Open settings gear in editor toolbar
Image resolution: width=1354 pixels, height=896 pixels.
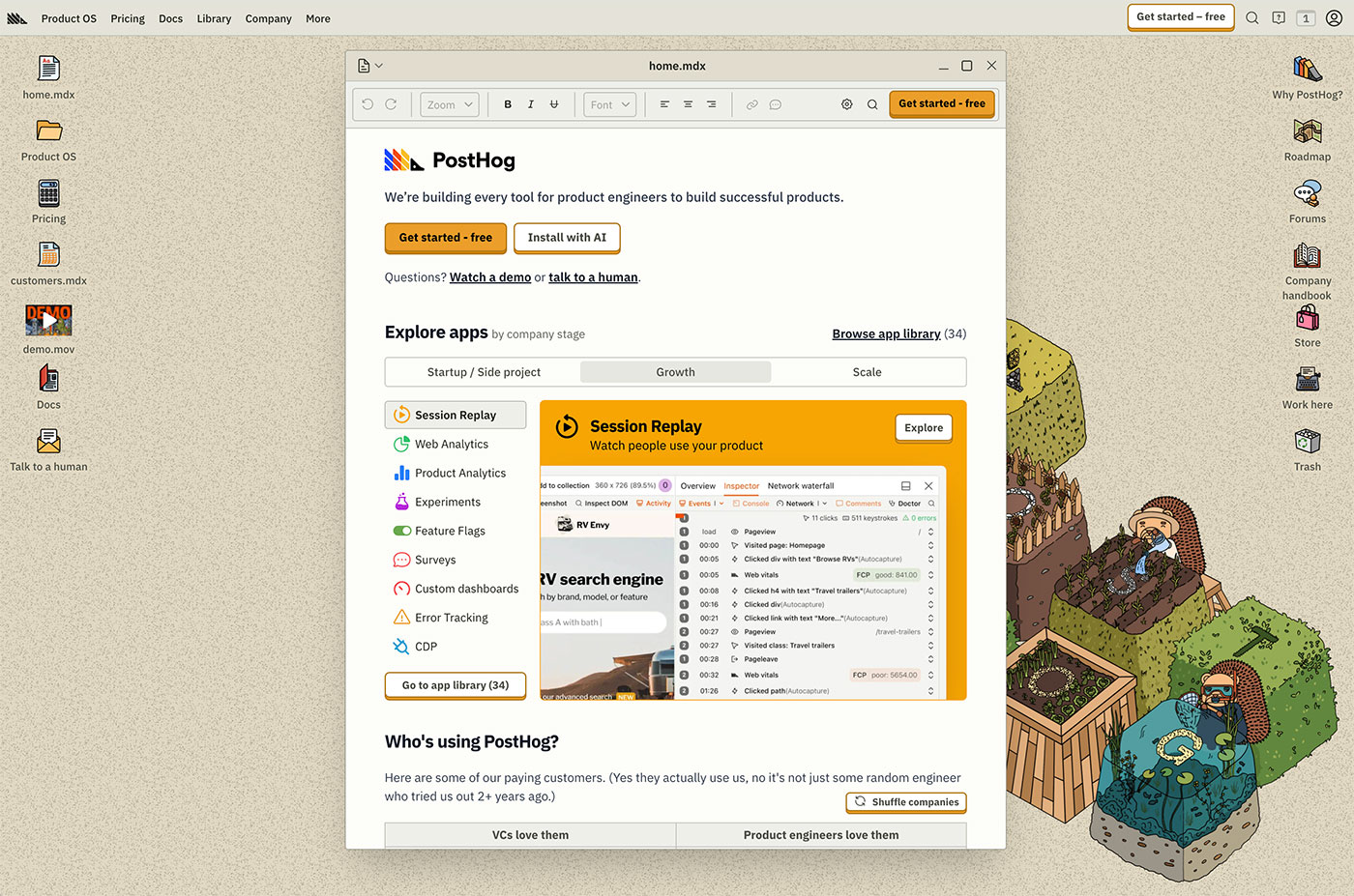click(x=846, y=104)
